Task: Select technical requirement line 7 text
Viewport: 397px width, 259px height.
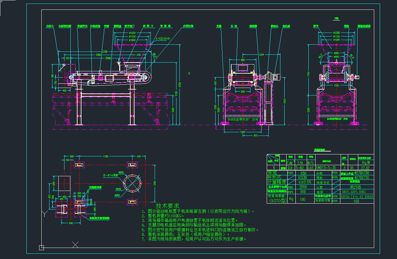Action: (x=196, y=239)
